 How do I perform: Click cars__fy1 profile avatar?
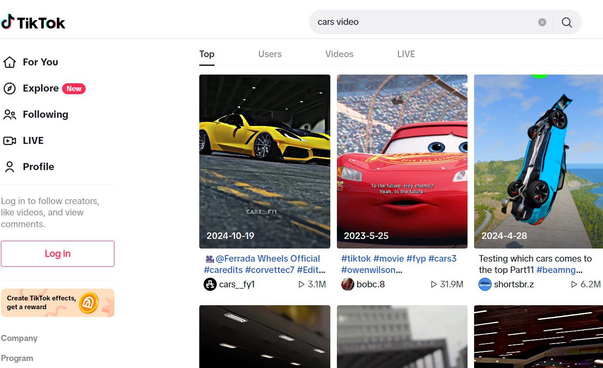tap(210, 284)
